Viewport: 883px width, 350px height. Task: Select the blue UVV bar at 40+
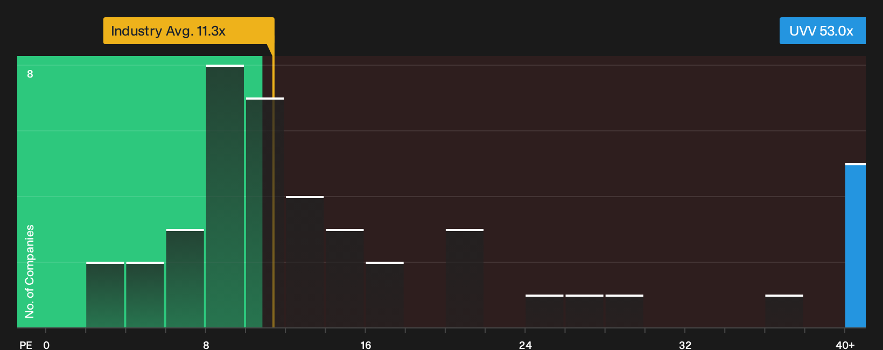[x=855, y=246]
